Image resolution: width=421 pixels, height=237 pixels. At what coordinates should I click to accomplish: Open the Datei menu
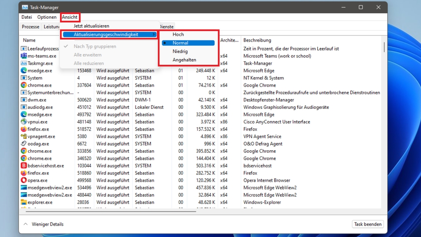tap(27, 17)
